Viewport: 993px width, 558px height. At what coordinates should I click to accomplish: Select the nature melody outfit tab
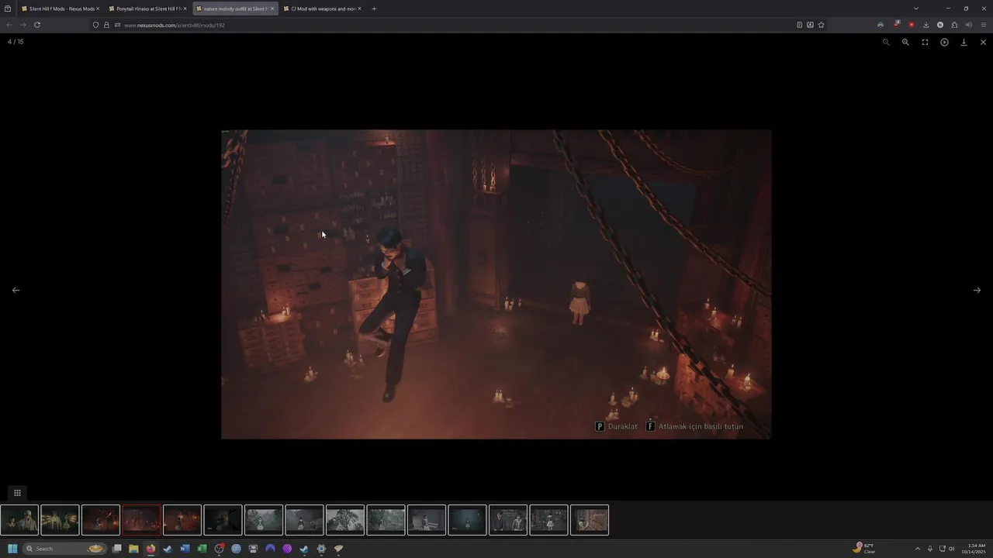tap(234, 9)
